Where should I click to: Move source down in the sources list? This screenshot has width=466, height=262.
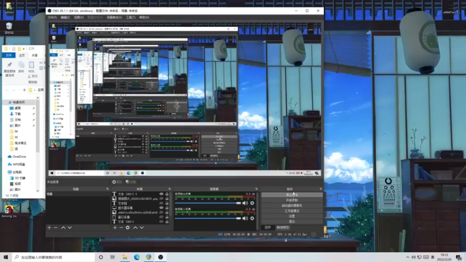(142, 228)
